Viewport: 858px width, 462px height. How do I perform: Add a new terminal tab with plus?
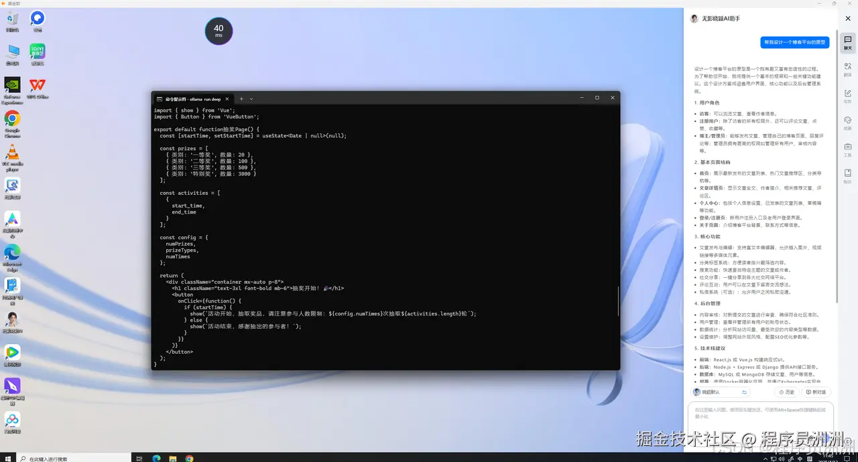pos(241,98)
